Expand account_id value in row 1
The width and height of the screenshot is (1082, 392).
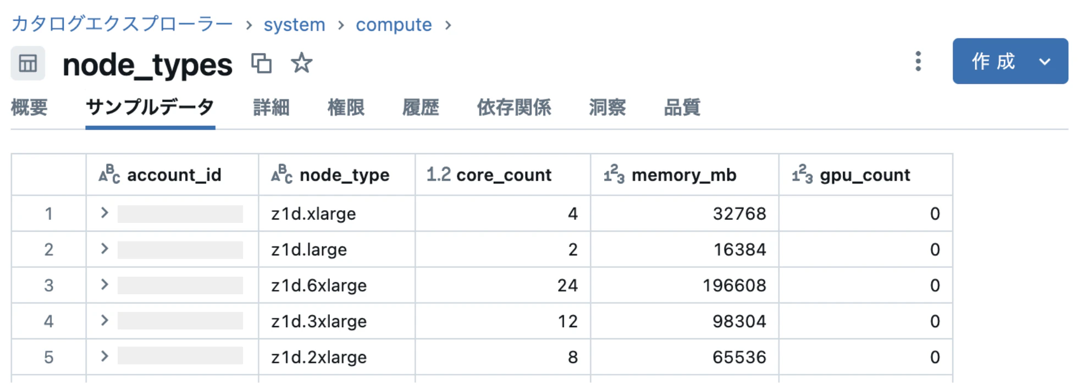click(x=104, y=213)
